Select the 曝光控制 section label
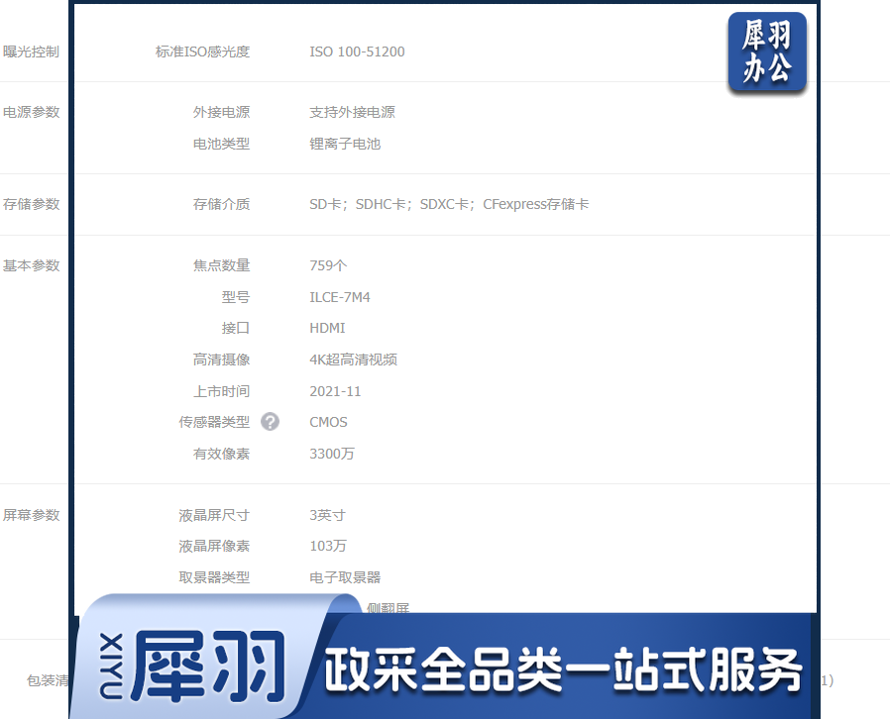Screen dimensions: 890x719 click(x=31, y=51)
